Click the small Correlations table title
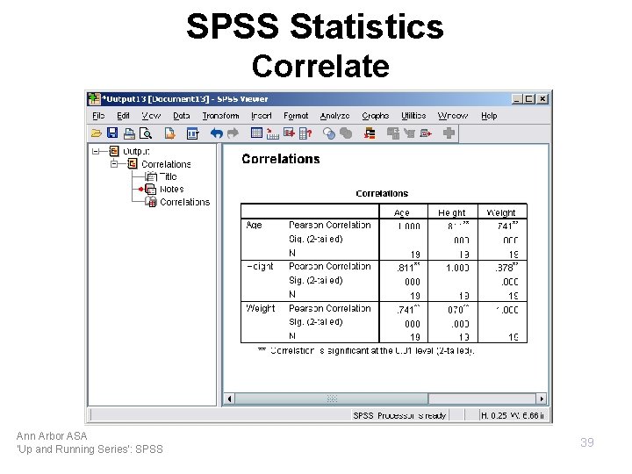The height and width of the screenshot is (474, 632). pyautogui.click(x=382, y=193)
